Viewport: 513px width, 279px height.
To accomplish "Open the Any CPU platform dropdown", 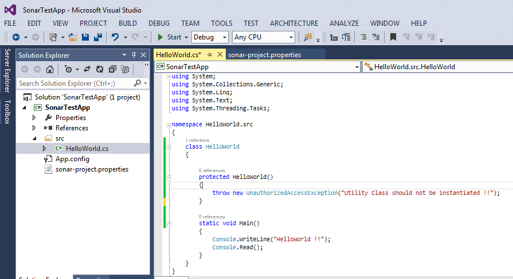I will [264, 37].
